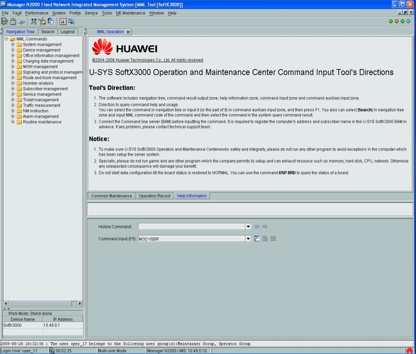Select the SoftX3000 device row
The height and width of the screenshot is (354, 416).
(43, 325)
